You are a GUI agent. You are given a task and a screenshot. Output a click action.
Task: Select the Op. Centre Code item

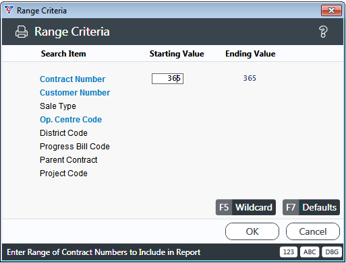[x=71, y=120]
